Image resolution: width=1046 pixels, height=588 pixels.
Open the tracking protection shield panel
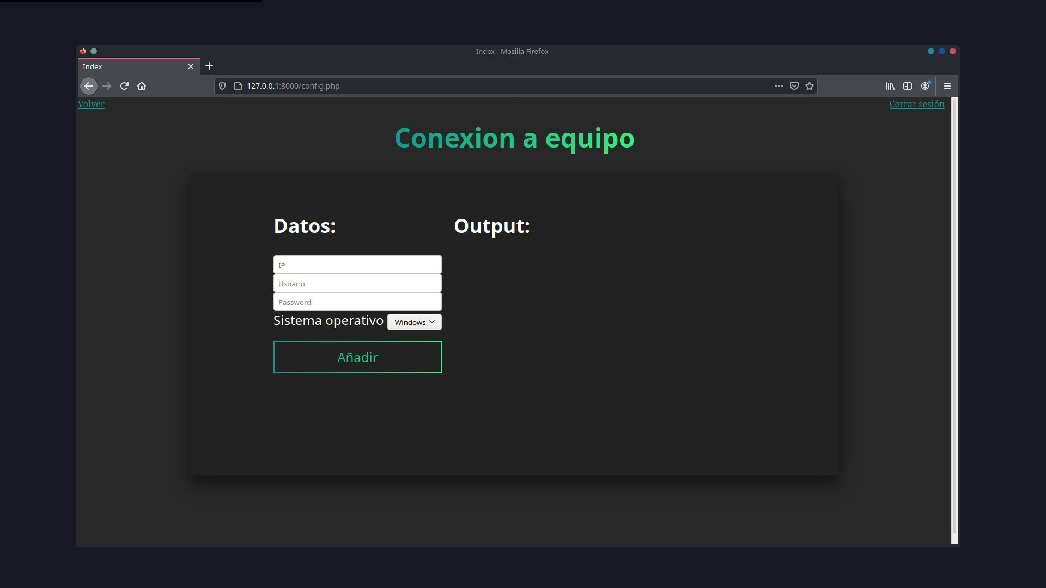(x=222, y=86)
